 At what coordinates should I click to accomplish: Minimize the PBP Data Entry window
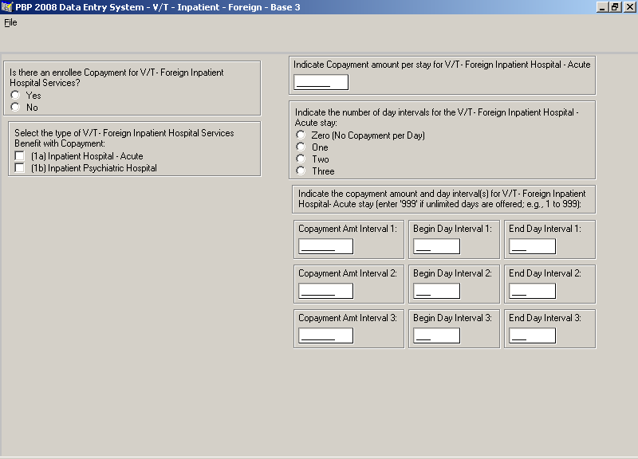tap(602, 7)
